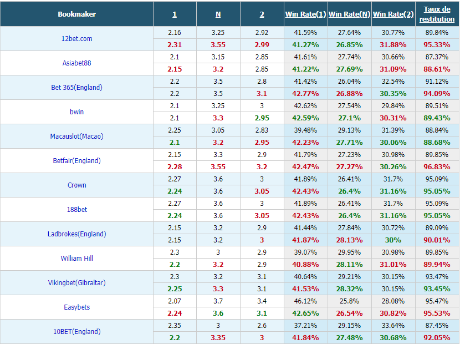Select Ladbrokes restitution value 90.01%
Viewport: 460px width, 344px height.
(x=437, y=240)
